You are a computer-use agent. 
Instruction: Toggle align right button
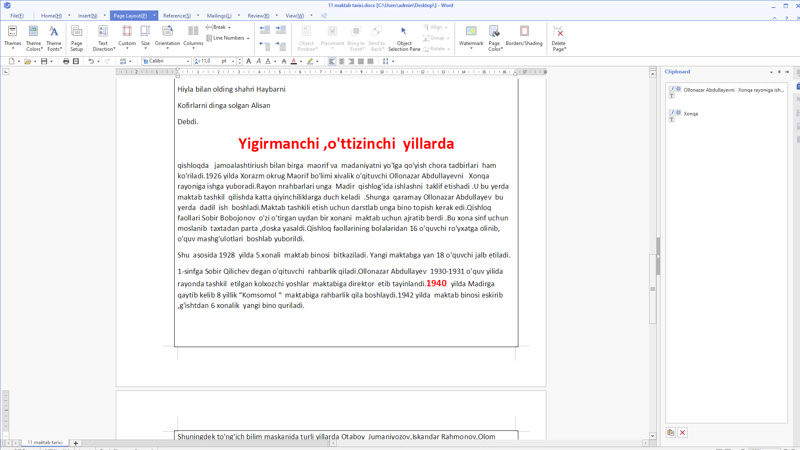click(351, 61)
